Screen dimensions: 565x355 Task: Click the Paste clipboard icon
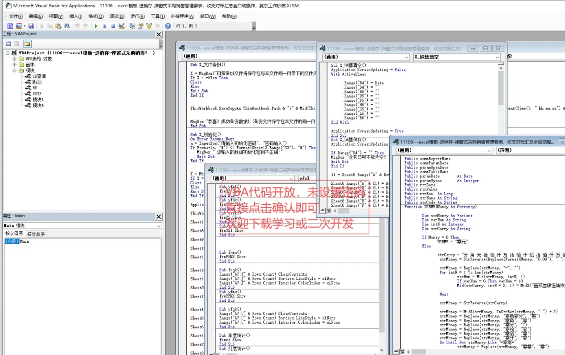(x=58, y=26)
